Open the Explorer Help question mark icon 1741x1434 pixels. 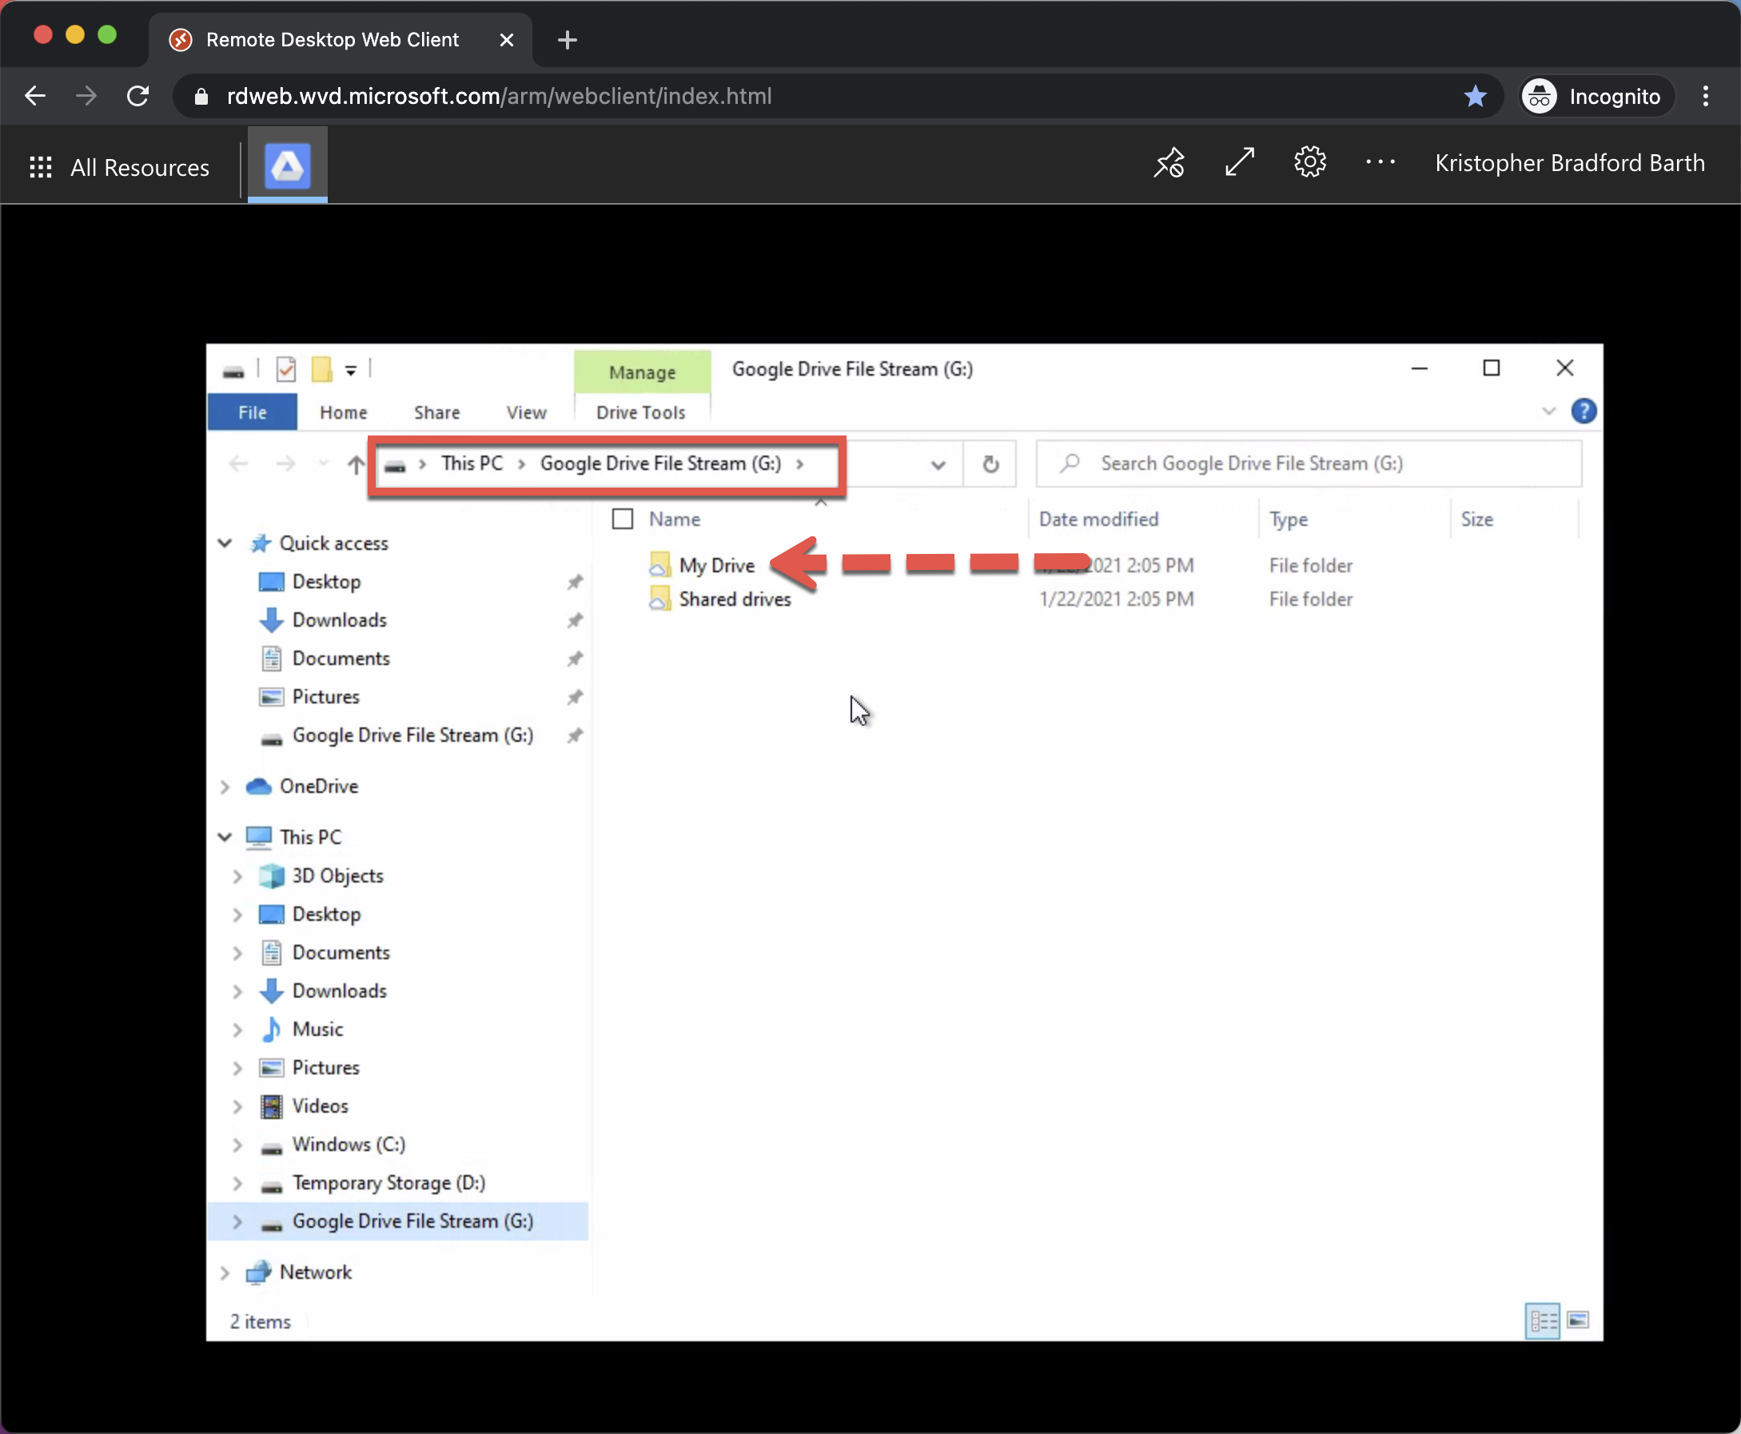click(x=1584, y=412)
